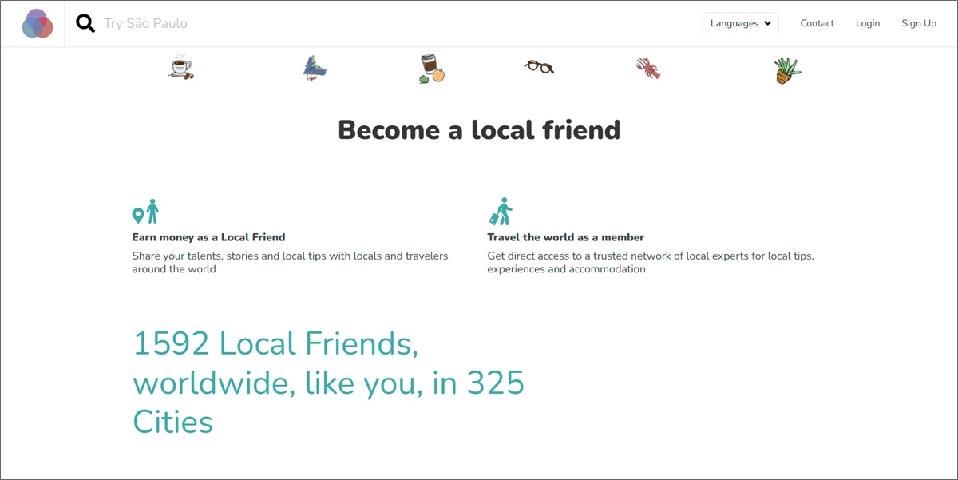The height and width of the screenshot is (480, 958).
Task: Click the "Become a local friend" title
Action: pos(479,129)
